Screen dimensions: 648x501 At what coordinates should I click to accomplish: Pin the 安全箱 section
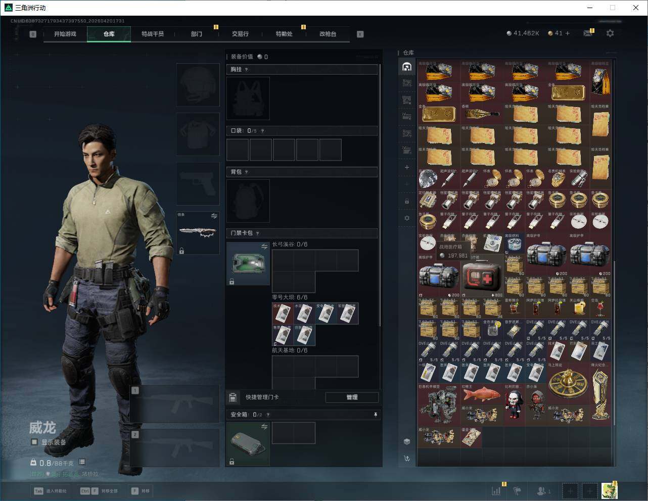click(x=375, y=415)
